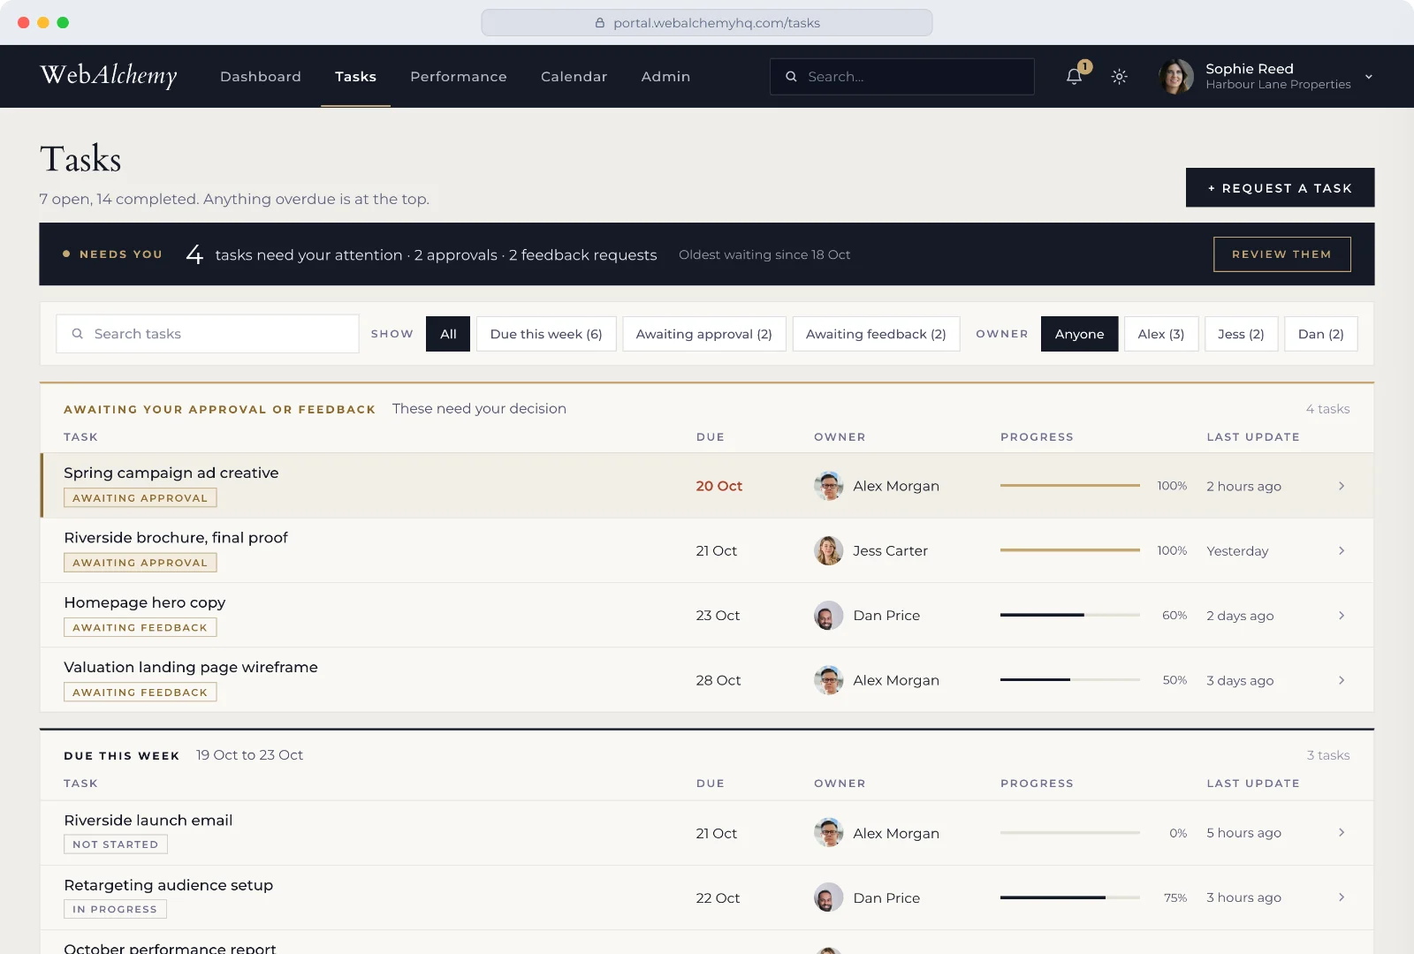Click 'Oldest waiting since 18 Oct' text
1414x954 pixels.
coord(764,254)
